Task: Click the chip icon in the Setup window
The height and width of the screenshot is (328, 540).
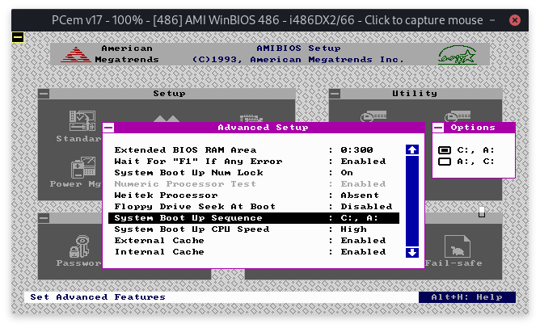Action: [x=251, y=119]
